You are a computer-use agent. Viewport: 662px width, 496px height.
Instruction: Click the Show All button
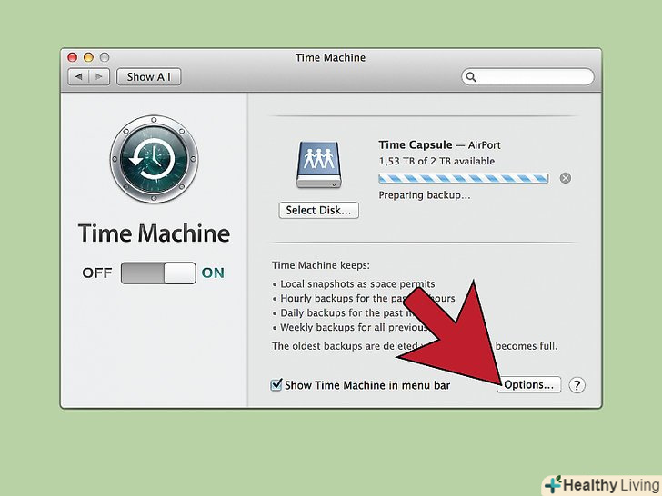pyautogui.click(x=148, y=76)
